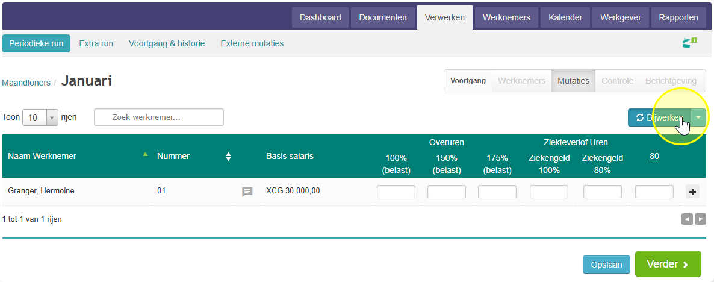Click the Maandloners breadcrumb link
The image size is (714, 282).
26,83
